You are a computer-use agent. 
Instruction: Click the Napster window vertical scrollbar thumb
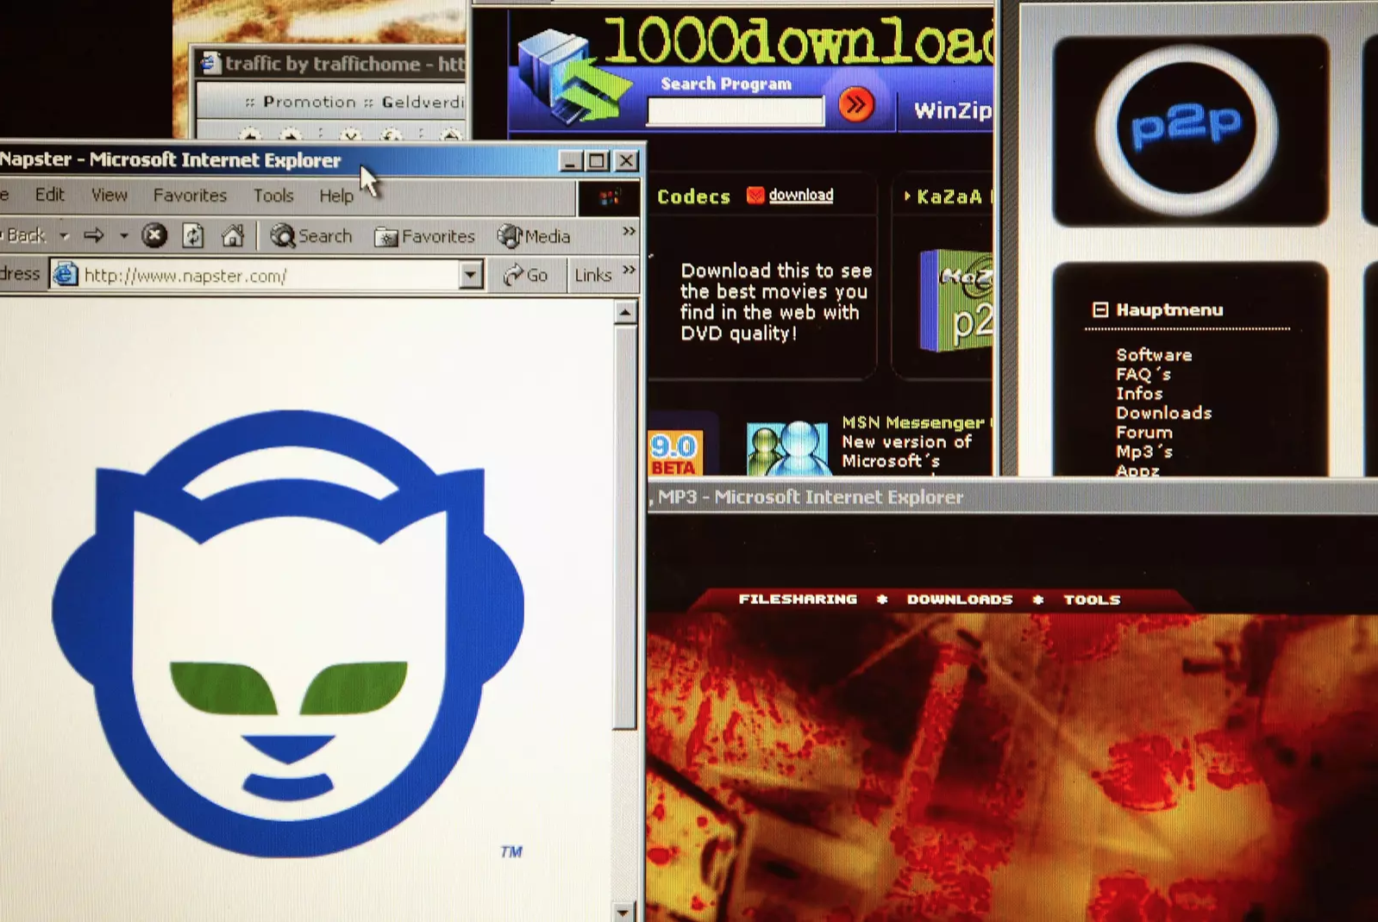click(625, 526)
